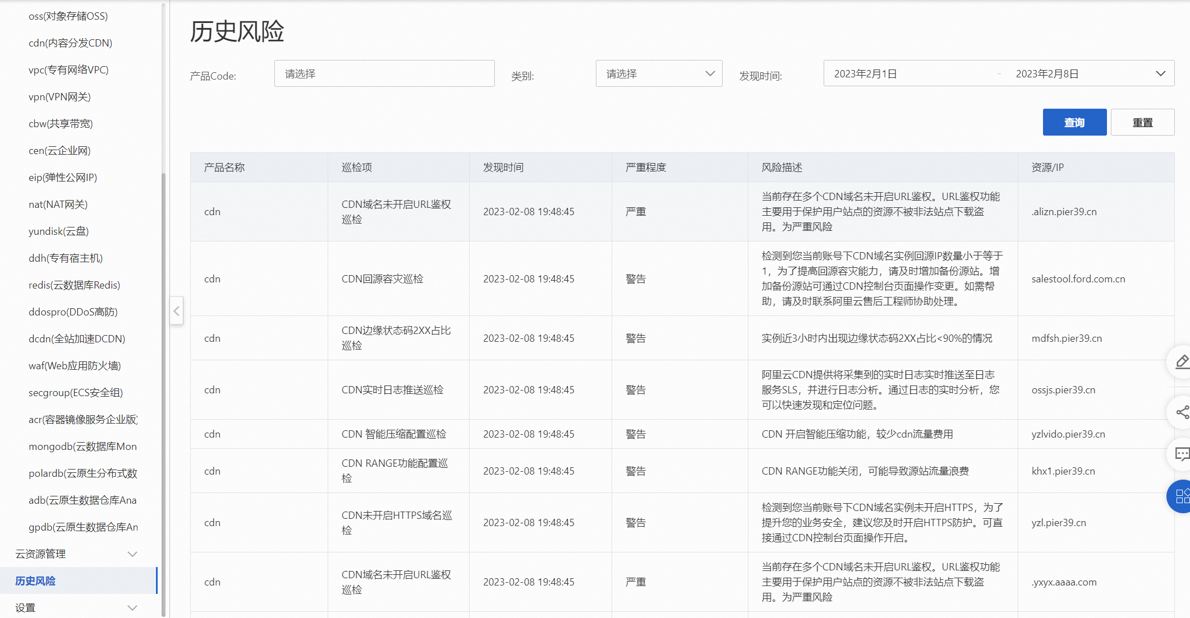Screen dimensions: 1190x618
Task: Click the blue apps grid floating button
Action: (x=1181, y=496)
